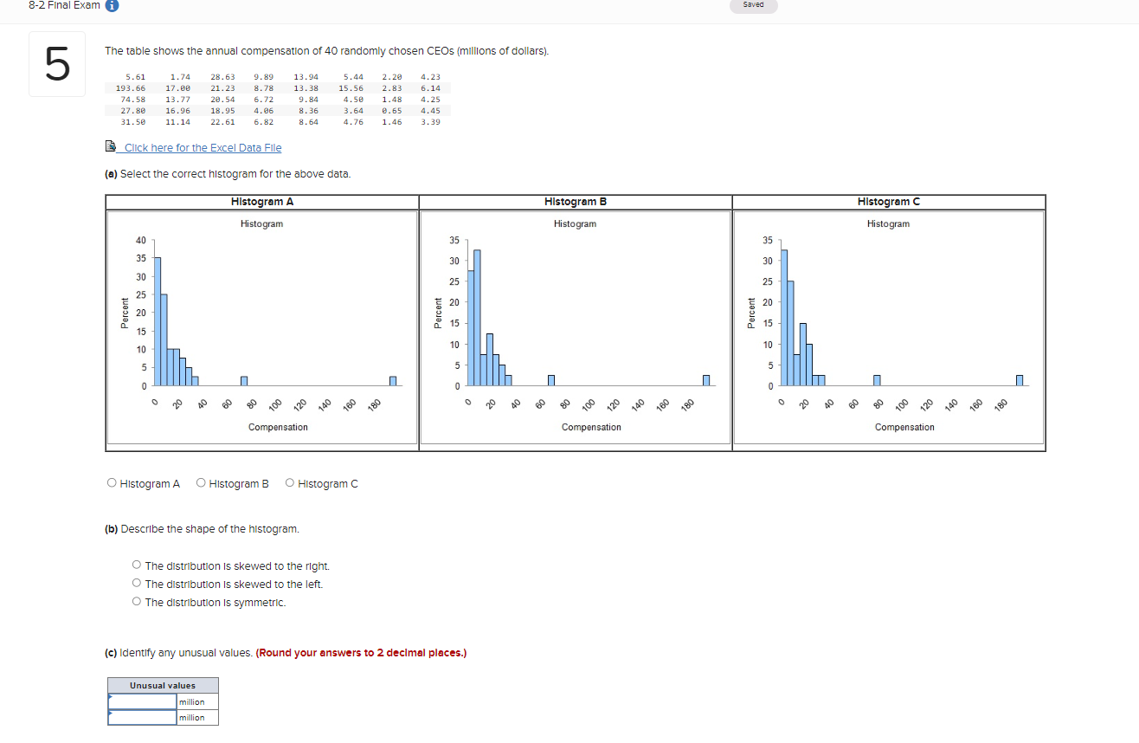Click the Saved status button
Image resolution: width=1139 pixels, height=743 pixels.
point(753,5)
